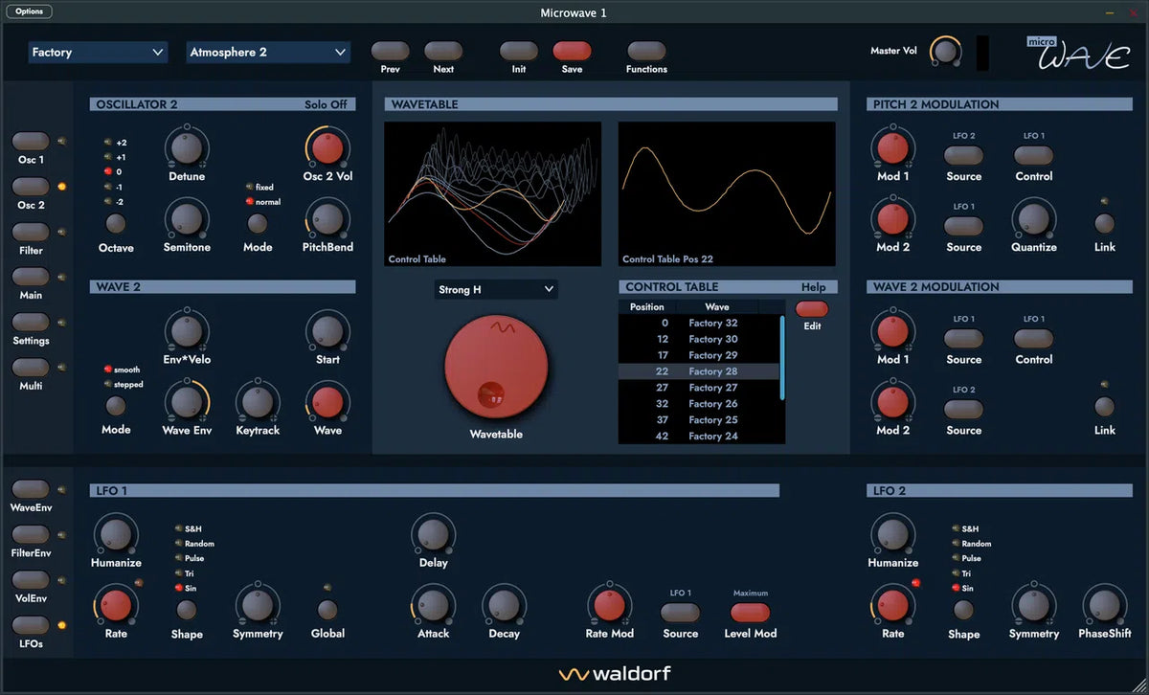Toggle the Global switch in LFO 1
Image resolution: width=1149 pixels, height=695 pixels.
[327, 609]
